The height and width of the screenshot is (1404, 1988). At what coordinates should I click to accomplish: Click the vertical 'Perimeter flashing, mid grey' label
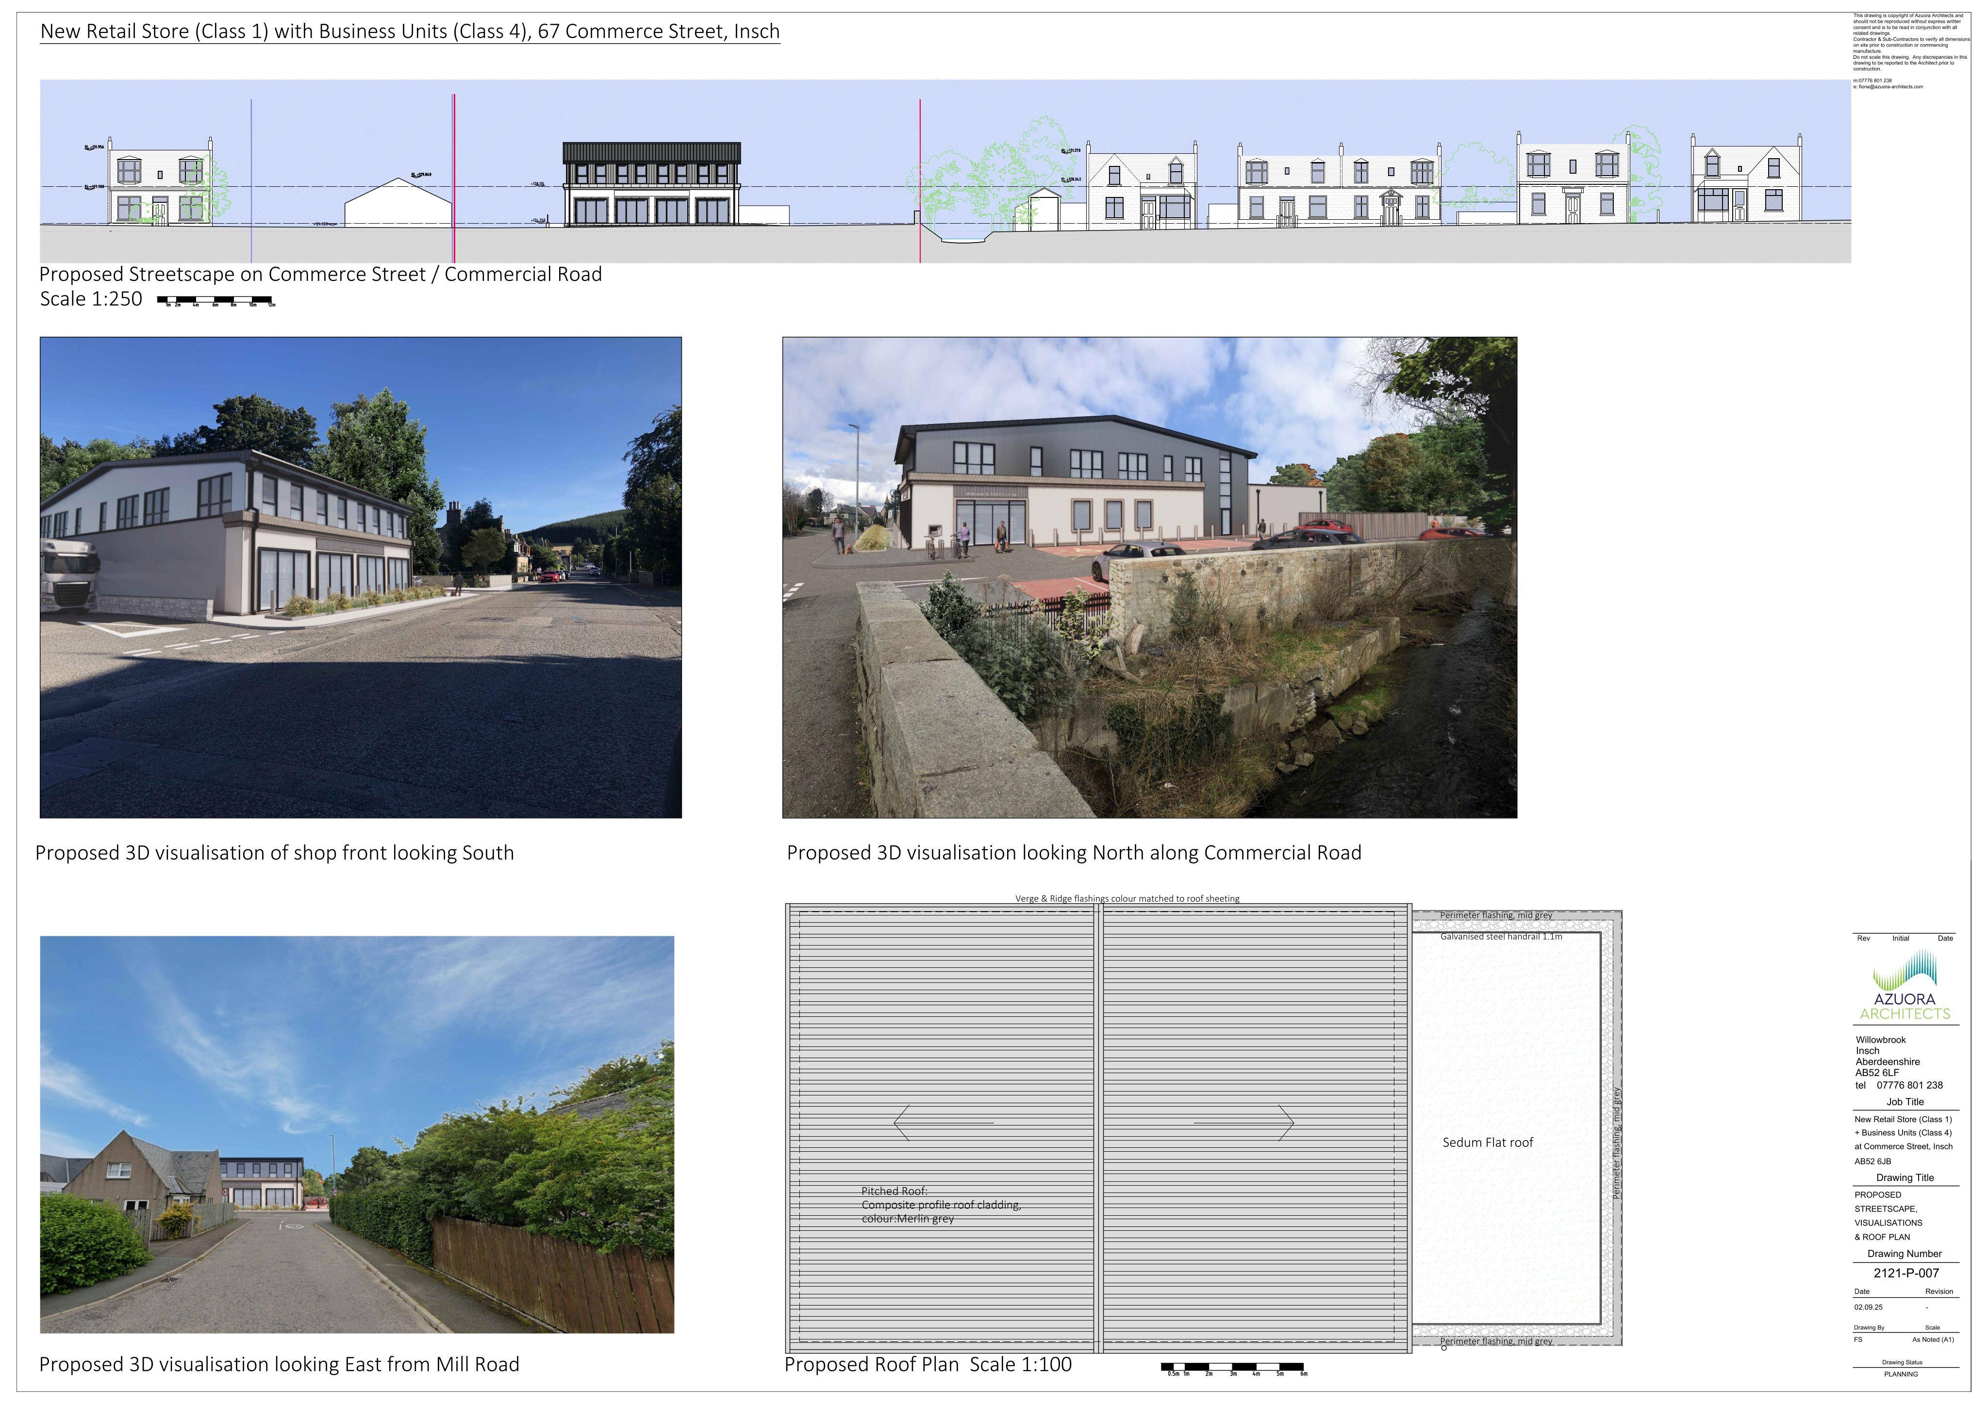pyautogui.click(x=1616, y=1143)
